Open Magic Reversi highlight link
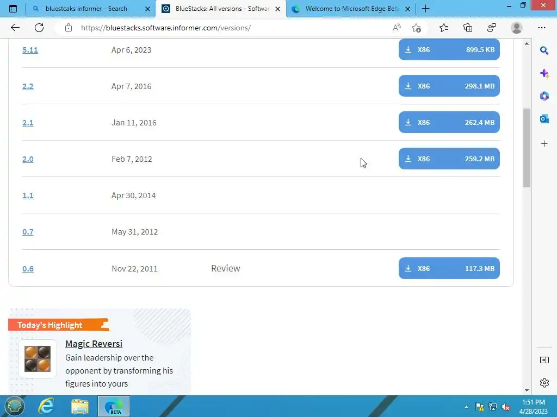The image size is (557, 417). [x=94, y=344]
